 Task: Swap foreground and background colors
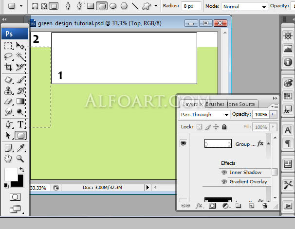pos(21,170)
